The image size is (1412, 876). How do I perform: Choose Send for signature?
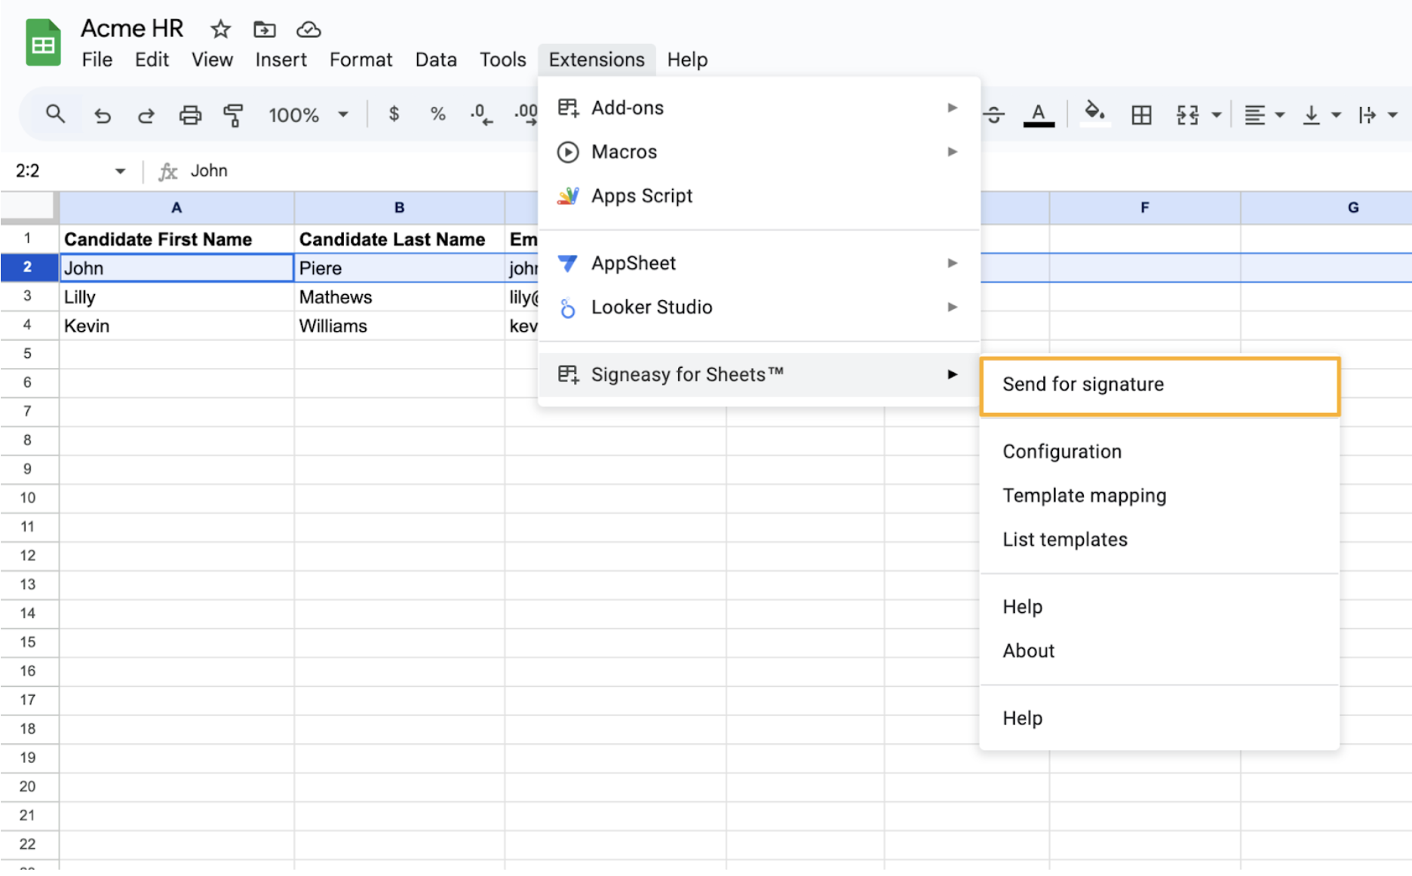coord(1159,385)
